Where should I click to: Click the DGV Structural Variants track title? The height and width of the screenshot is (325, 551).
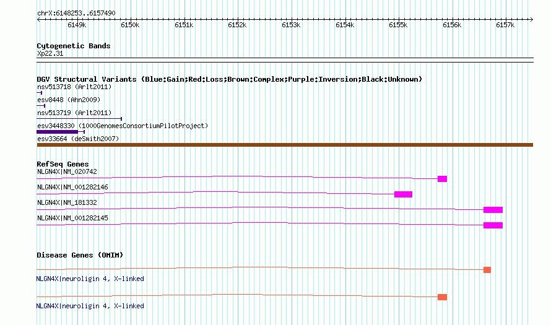coord(230,79)
